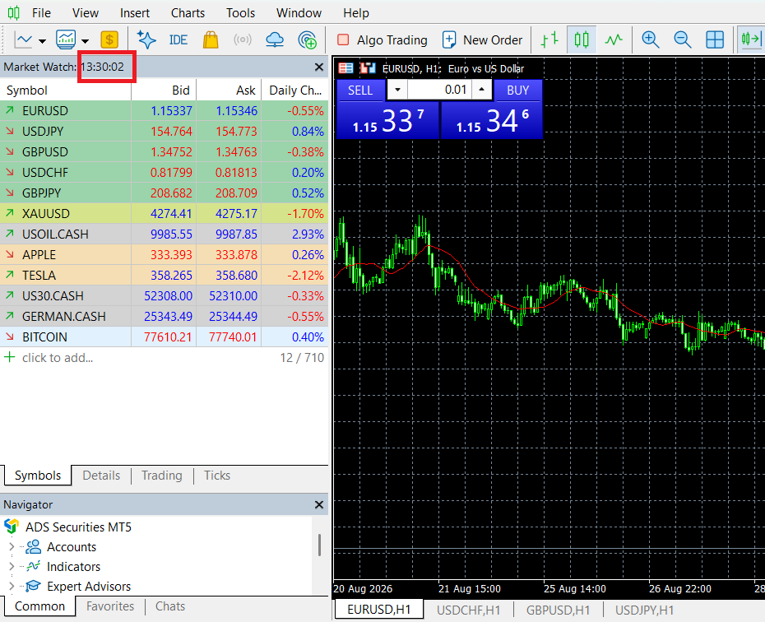Open the GBPUSD,H1 chart tab

point(559,610)
